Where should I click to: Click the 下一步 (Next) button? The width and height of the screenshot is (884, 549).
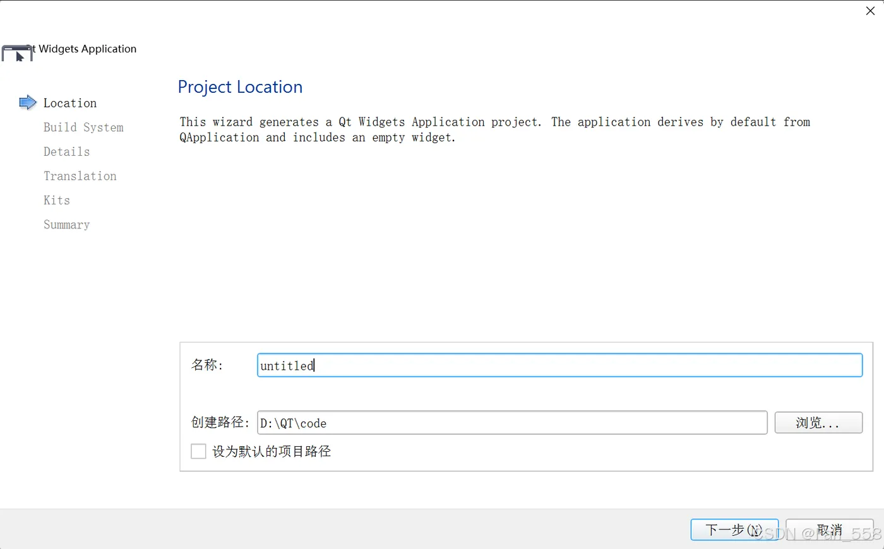(734, 530)
